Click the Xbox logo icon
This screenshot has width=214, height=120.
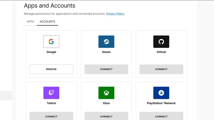pyautogui.click(x=106, y=93)
